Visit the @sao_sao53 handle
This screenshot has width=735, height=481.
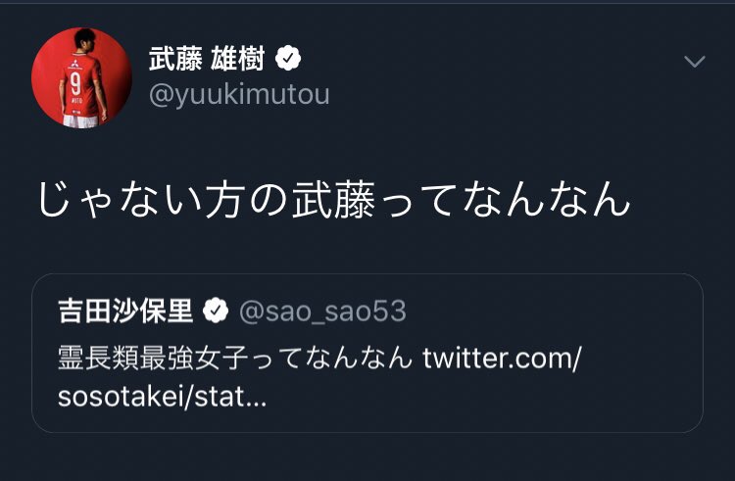321,312
